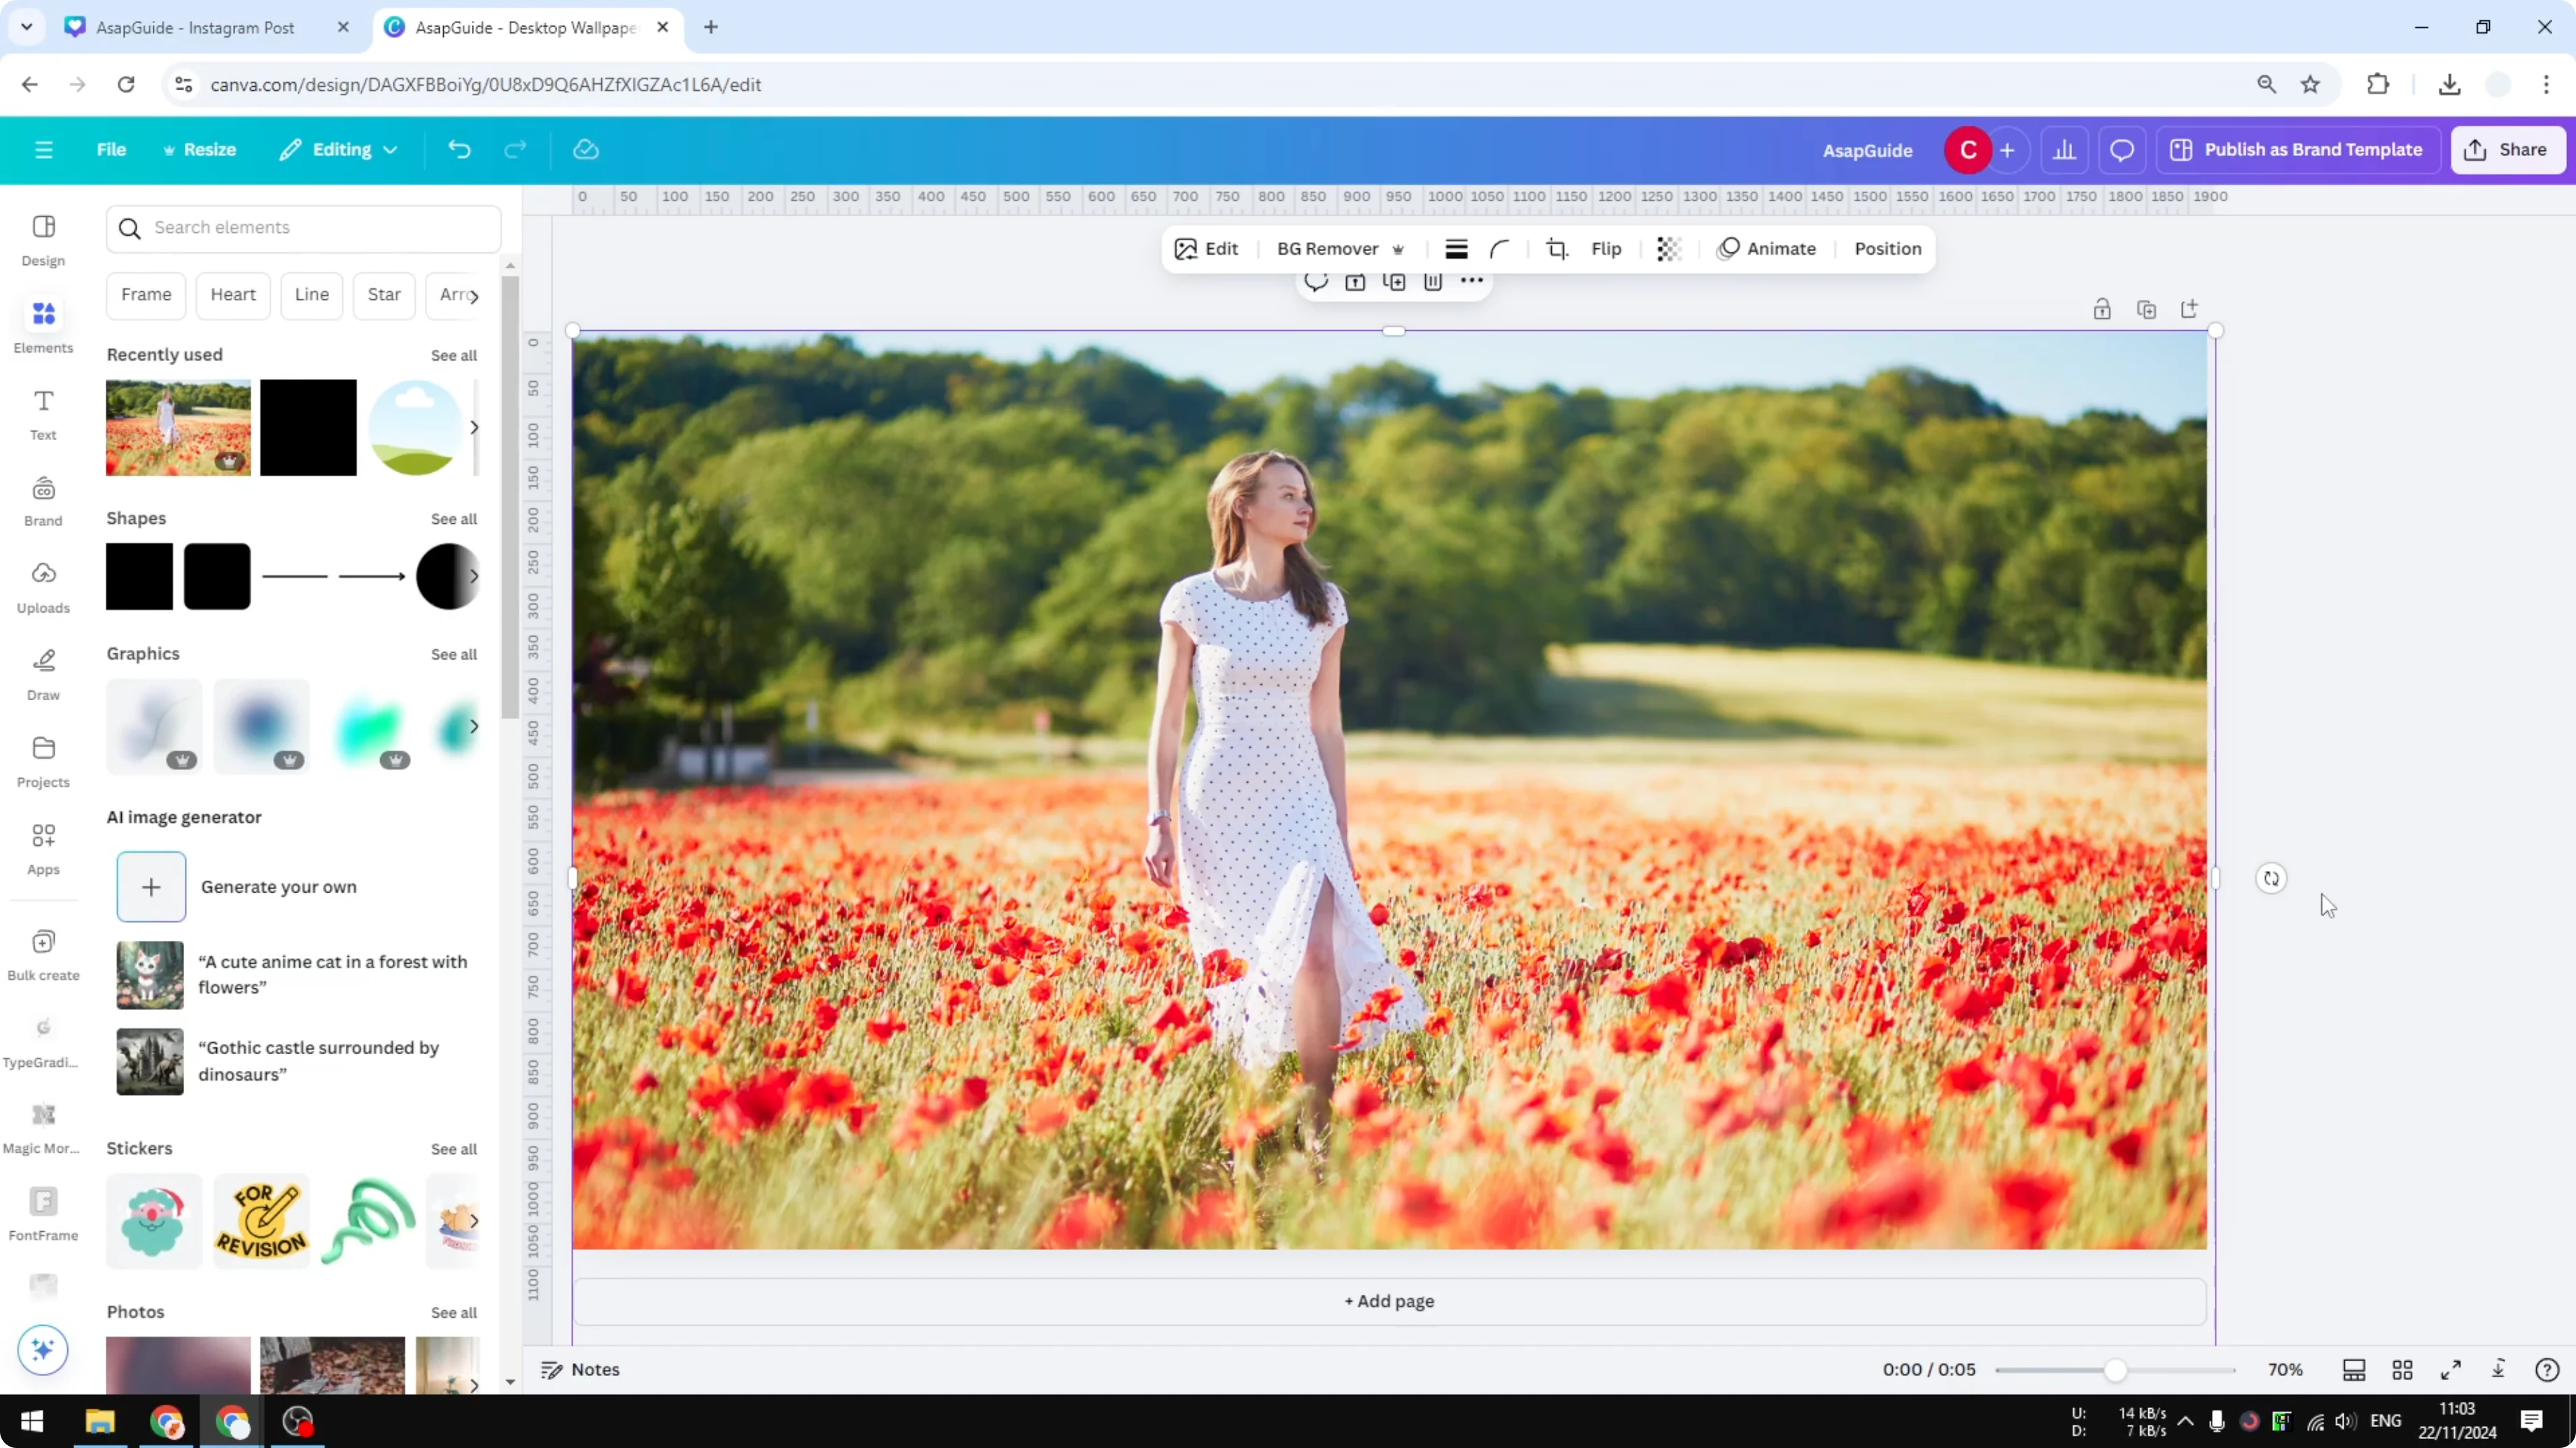The image size is (2576, 1448).
Task: Select the Draw tool in the sidebar
Action: pyautogui.click(x=42, y=672)
